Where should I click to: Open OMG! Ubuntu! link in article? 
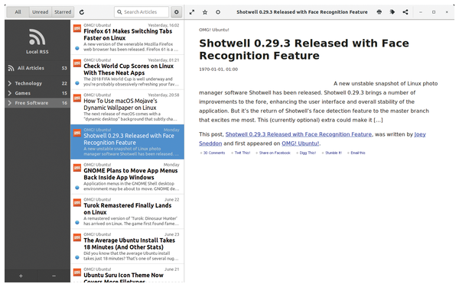coord(301,143)
